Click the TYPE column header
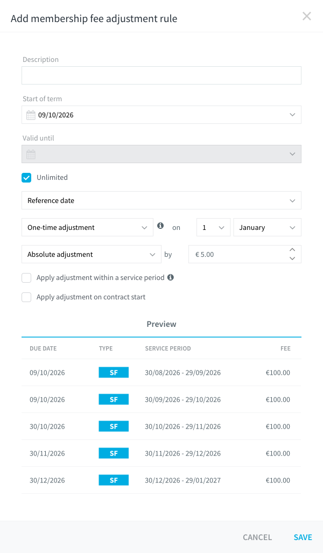 click(106, 348)
